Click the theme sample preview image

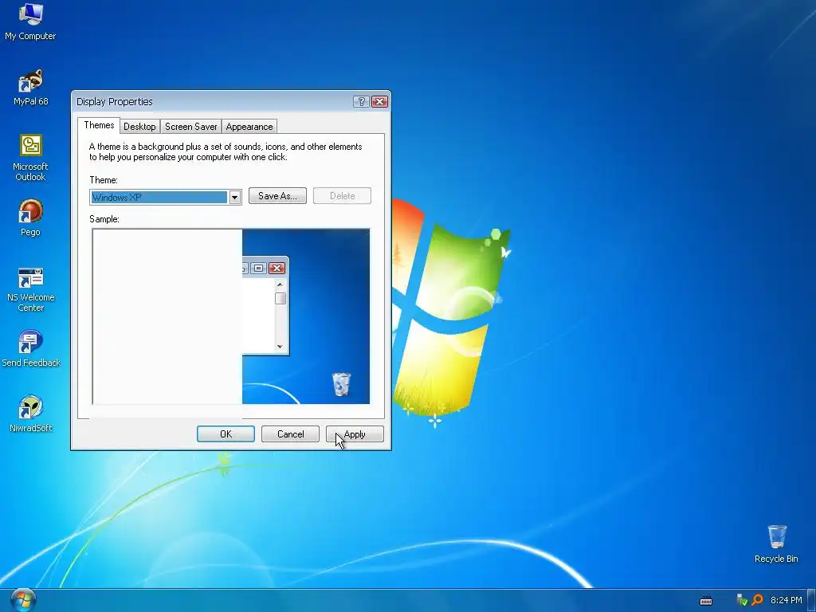231,316
